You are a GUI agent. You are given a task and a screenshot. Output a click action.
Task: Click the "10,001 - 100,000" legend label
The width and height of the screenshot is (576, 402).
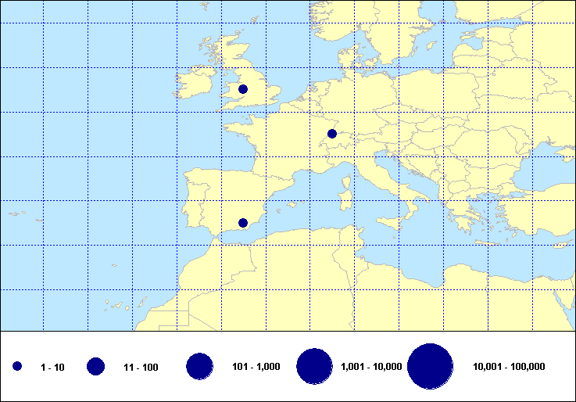(509, 367)
